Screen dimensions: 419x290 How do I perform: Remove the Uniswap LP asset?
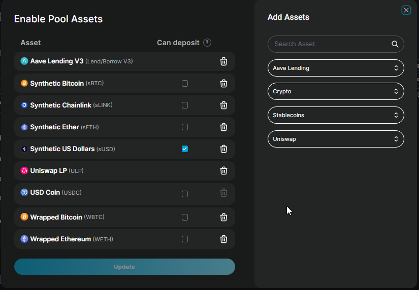[x=223, y=171]
